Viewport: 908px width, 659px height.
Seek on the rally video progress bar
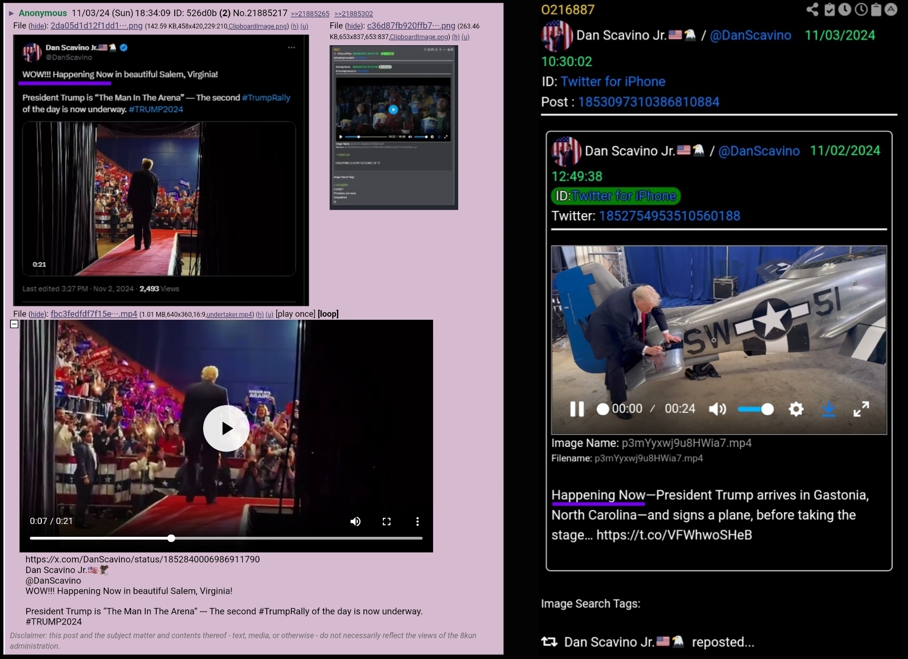226,538
